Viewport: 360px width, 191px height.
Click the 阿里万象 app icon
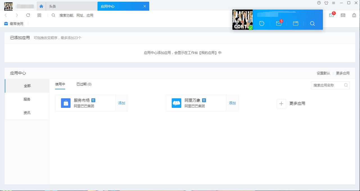tap(176, 103)
